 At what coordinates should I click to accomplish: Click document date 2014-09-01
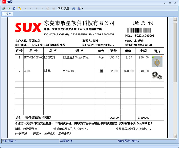coord(145,45)
